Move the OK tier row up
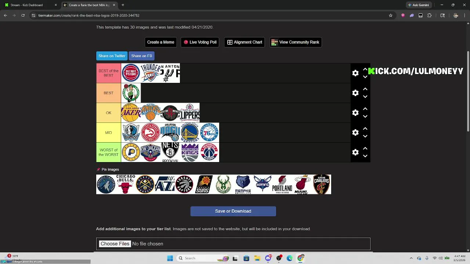This screenshot has height=264, width=470. point(365,109)
